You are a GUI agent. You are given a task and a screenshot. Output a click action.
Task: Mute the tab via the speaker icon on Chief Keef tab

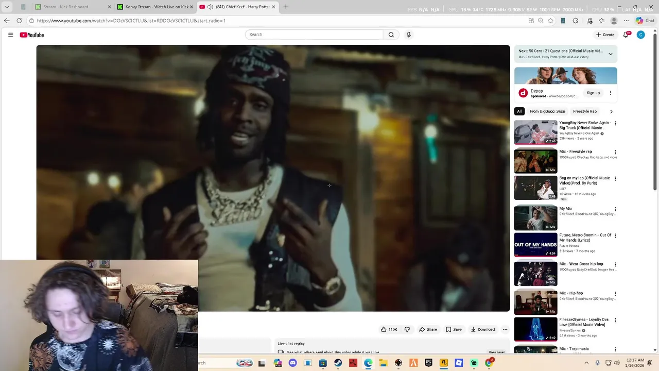210,7
